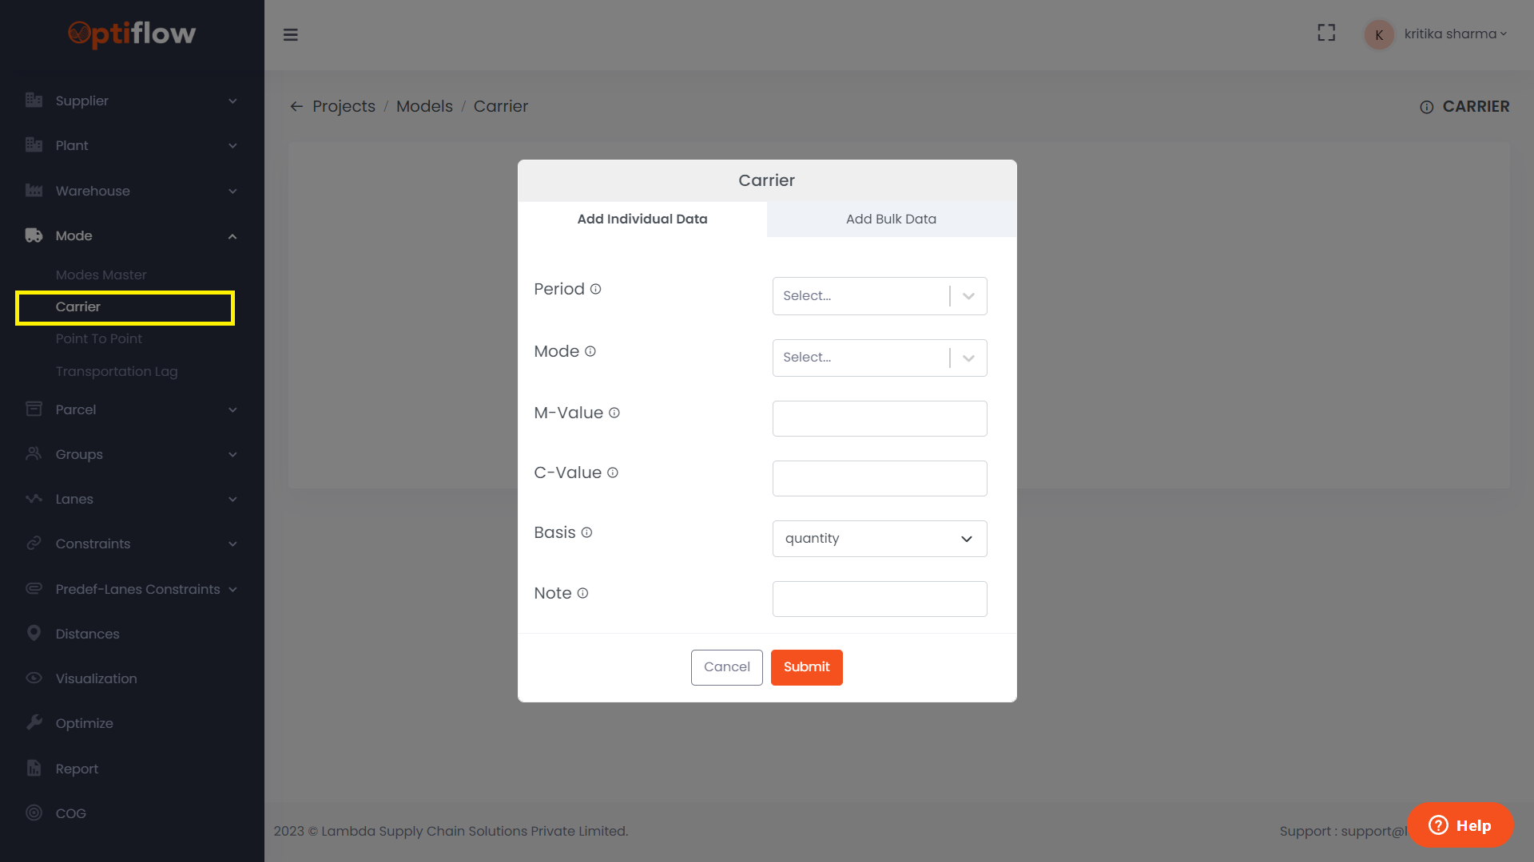Click the hamburger menu icon
Viewport: 1534px width, 862px height.
291,34
